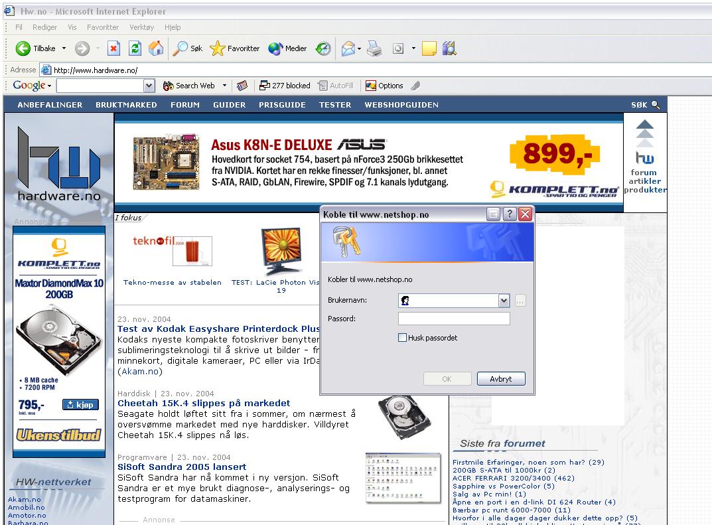Click the kjøp cart button in the Maxtor ad
The image size is (712, 525).
(80, 405)
